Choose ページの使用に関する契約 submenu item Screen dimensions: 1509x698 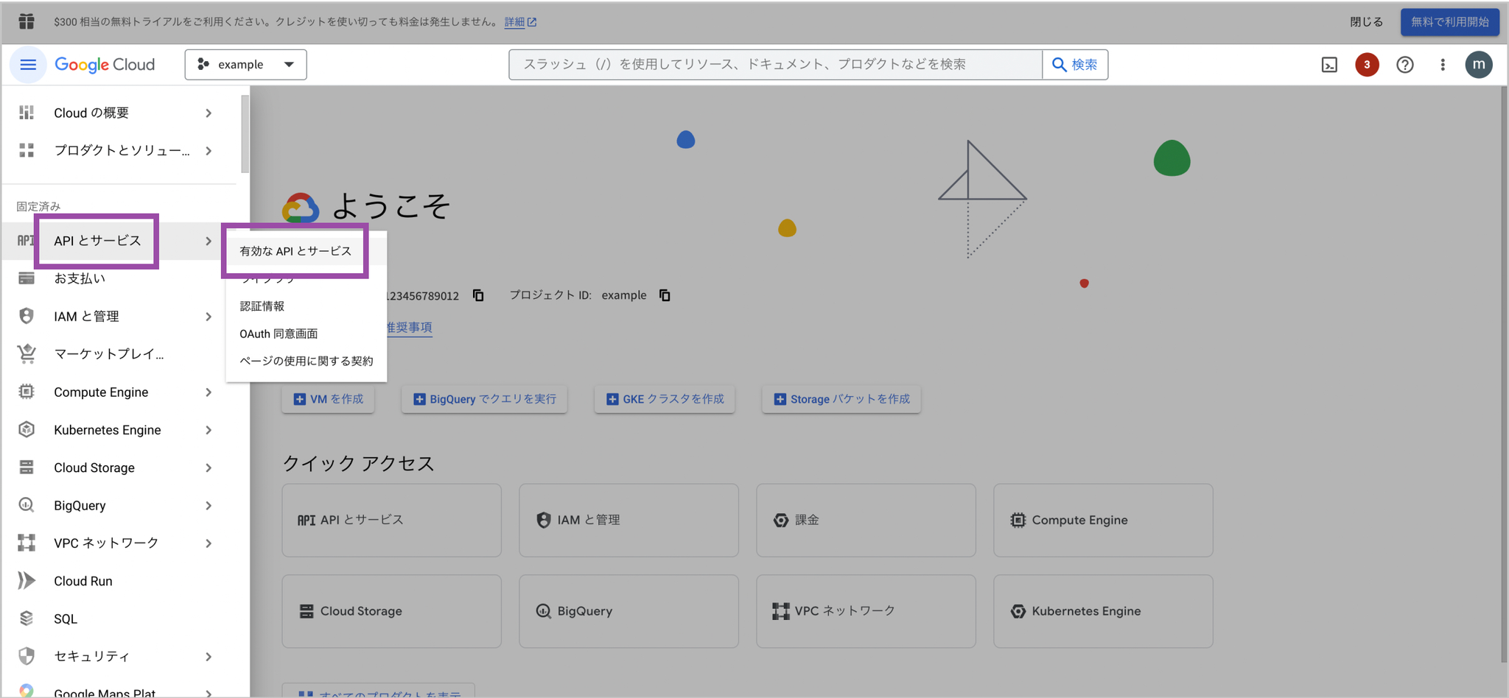(x=307, y=361)
